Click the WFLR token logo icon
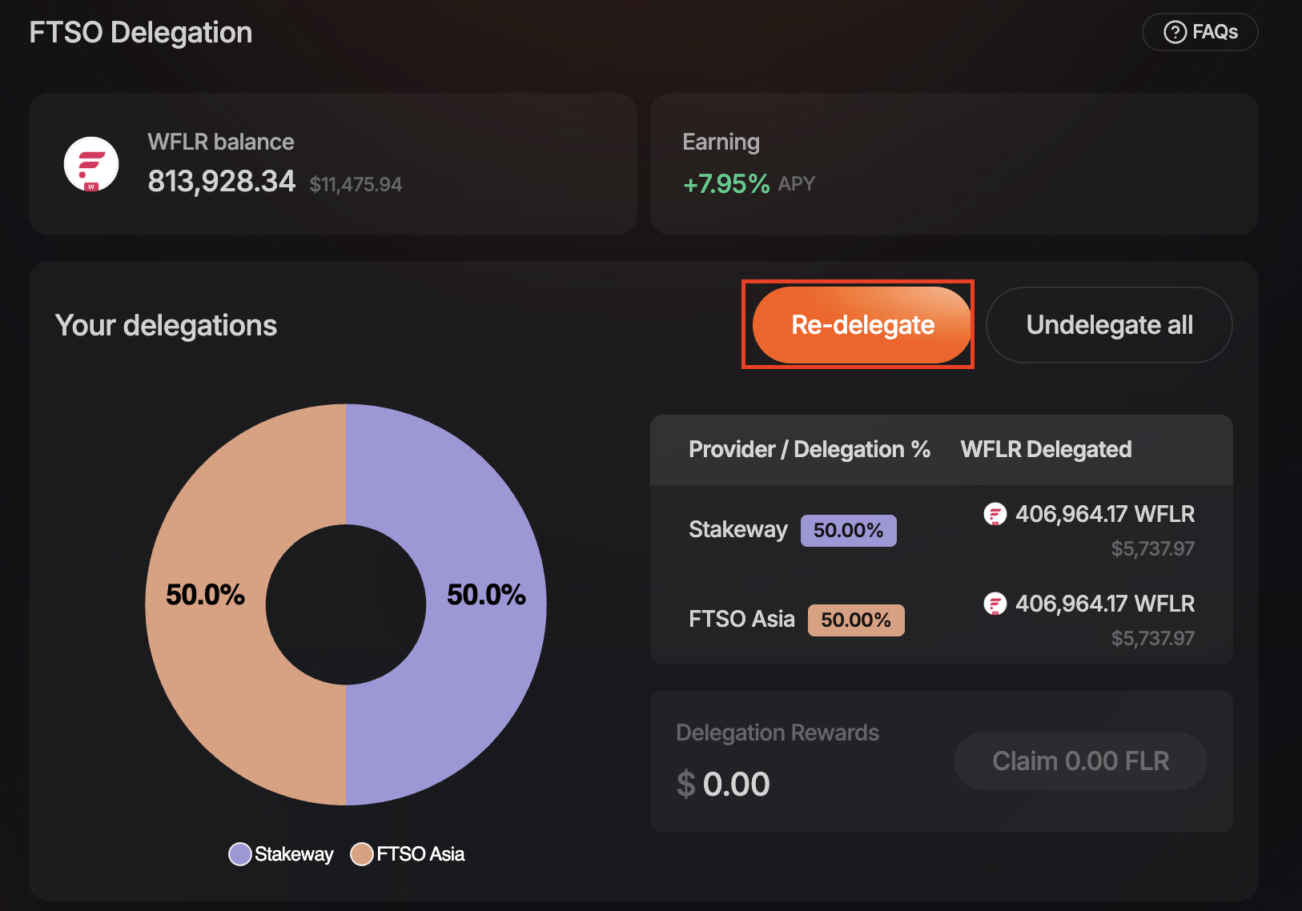The height and width of the screenshot is (911, 1302). pyautogui.click(x=91, y=164)
